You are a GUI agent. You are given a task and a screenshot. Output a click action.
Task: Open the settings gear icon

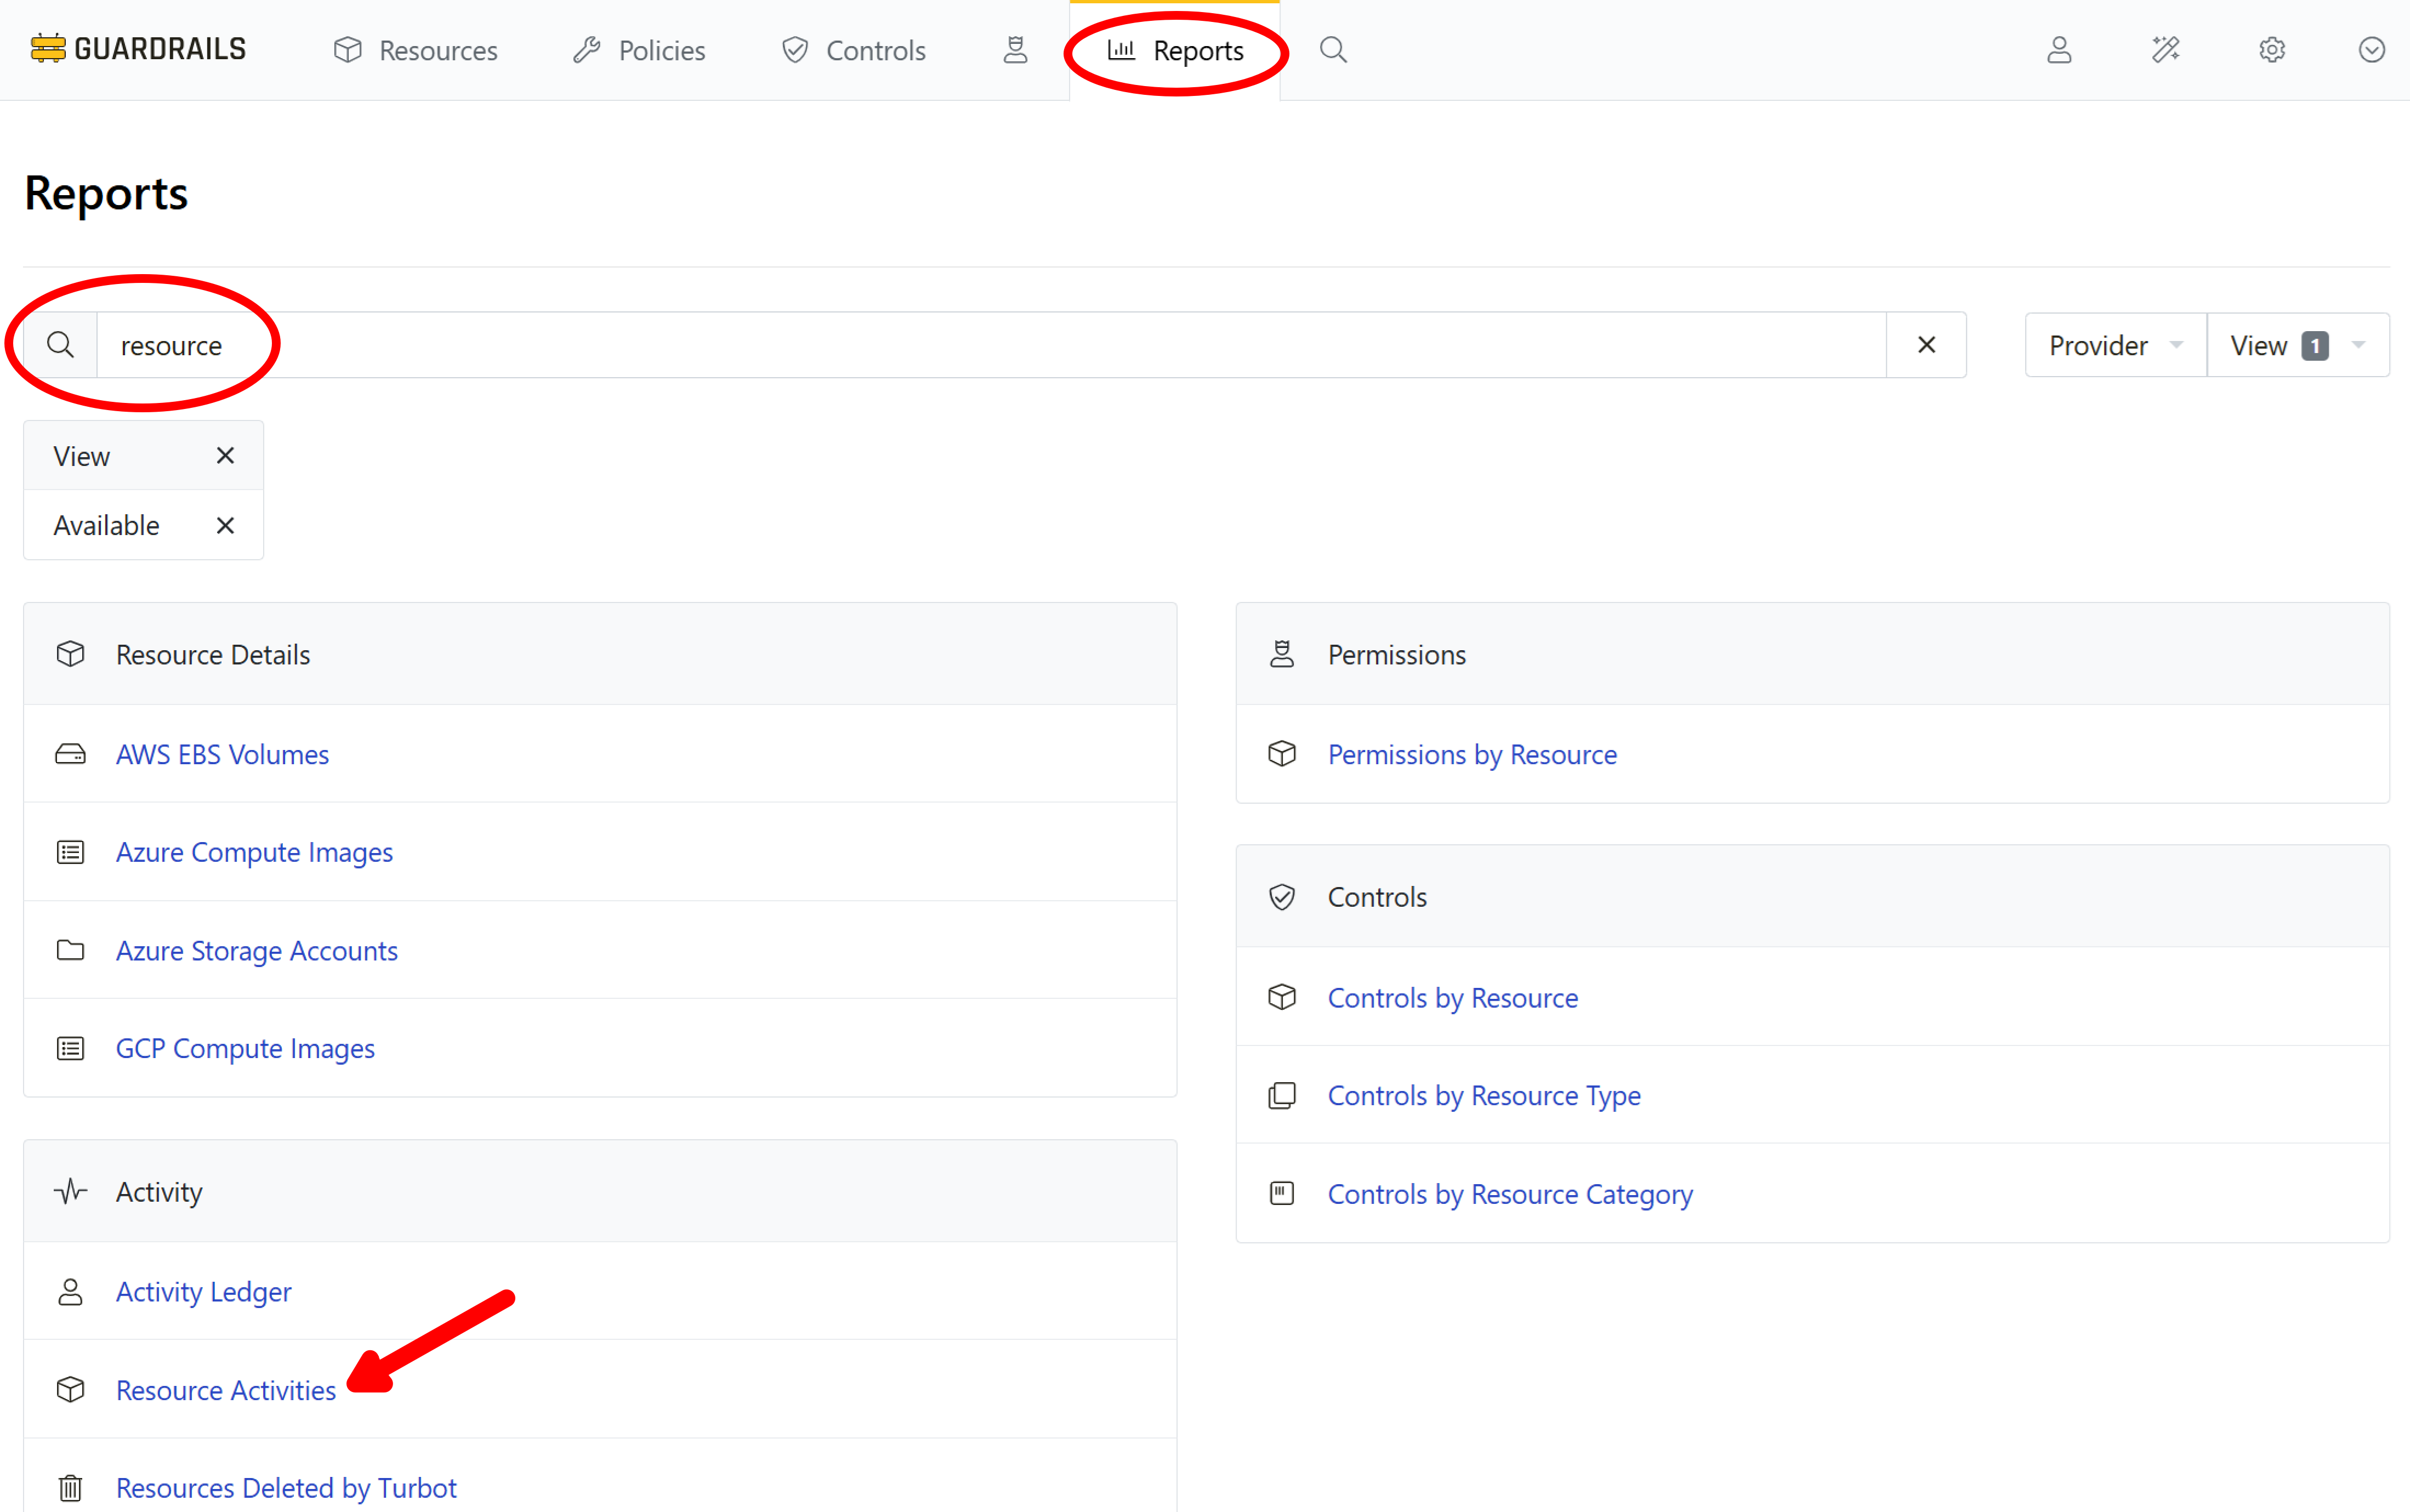coord(2271,50)
